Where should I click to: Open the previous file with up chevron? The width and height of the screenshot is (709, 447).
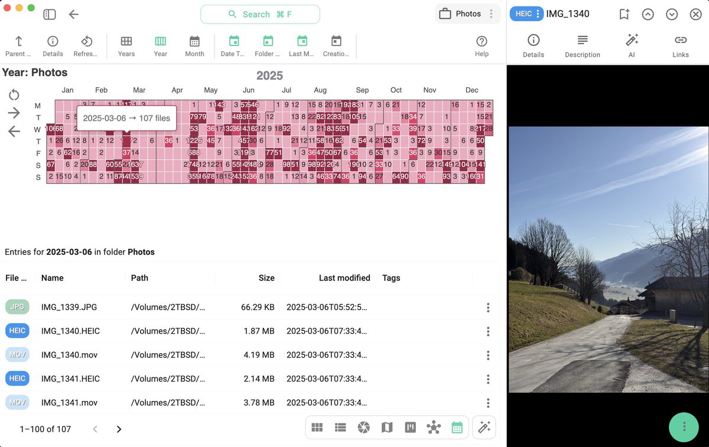point(648,14)
